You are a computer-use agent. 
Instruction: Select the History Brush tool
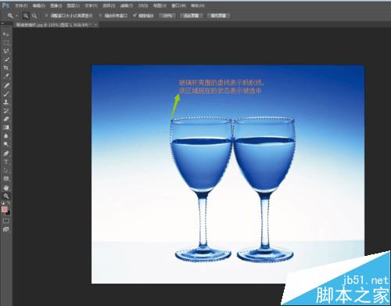(6, 110)
